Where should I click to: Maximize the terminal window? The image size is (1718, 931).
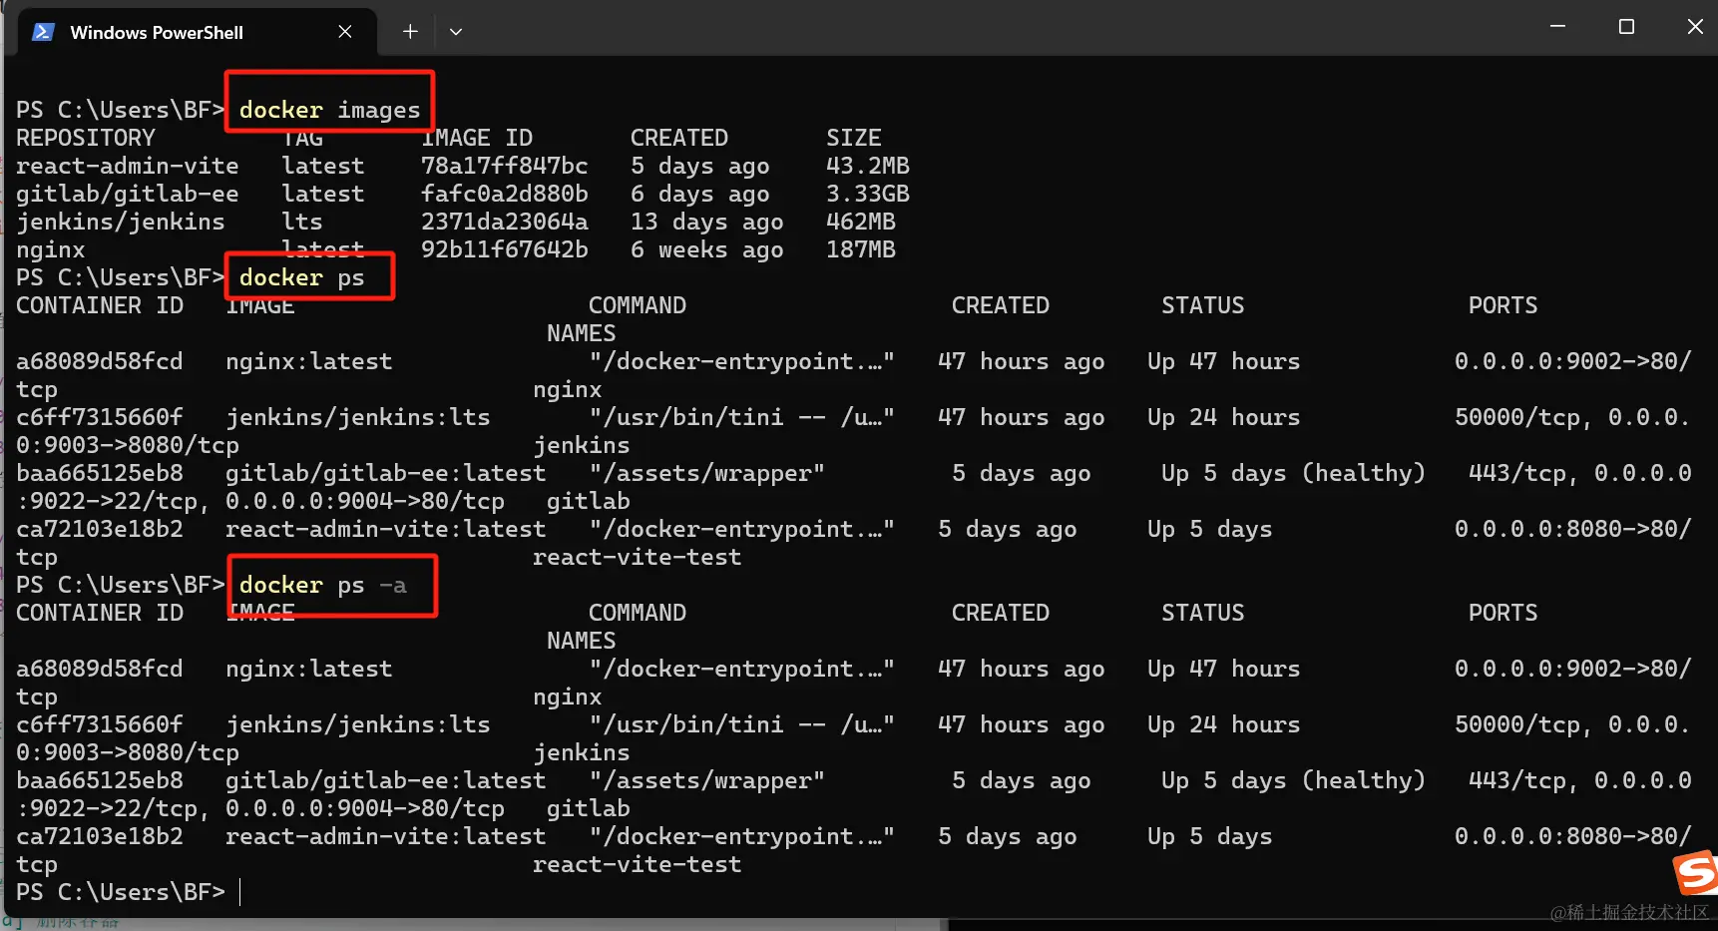[x=1626, y=27]
